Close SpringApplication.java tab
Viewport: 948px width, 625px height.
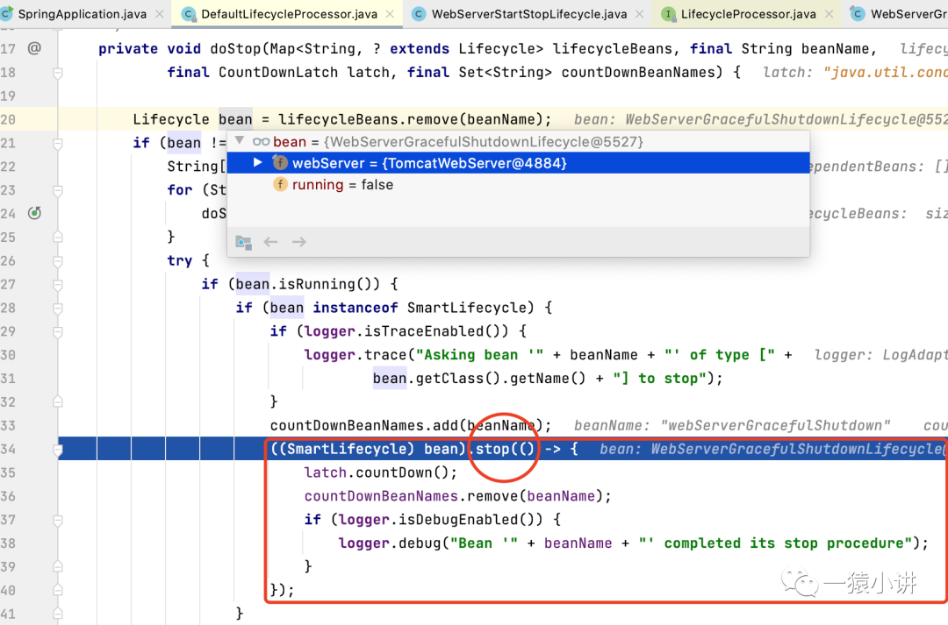tap(160, 14)
